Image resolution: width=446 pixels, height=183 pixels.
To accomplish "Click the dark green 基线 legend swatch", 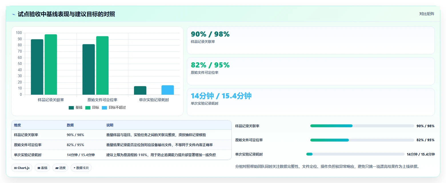I will (x=71, y=108).
